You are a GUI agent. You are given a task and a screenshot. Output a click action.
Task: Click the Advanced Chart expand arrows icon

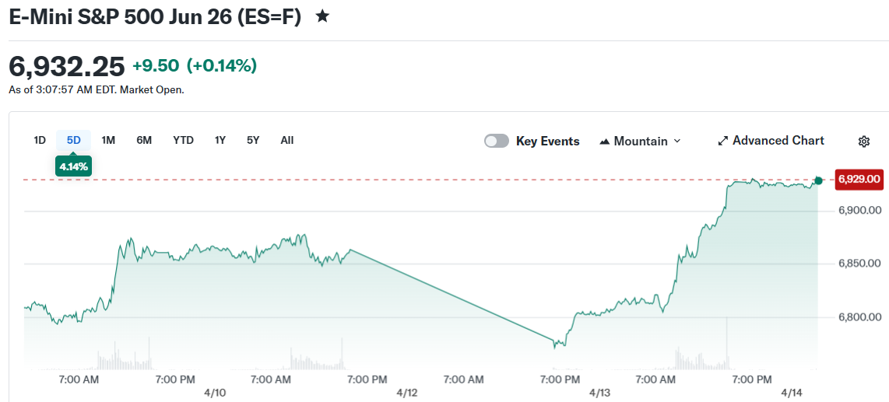(x=722, y=141)
